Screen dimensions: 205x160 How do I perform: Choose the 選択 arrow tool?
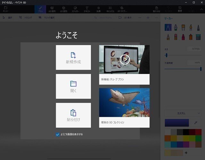7,18
